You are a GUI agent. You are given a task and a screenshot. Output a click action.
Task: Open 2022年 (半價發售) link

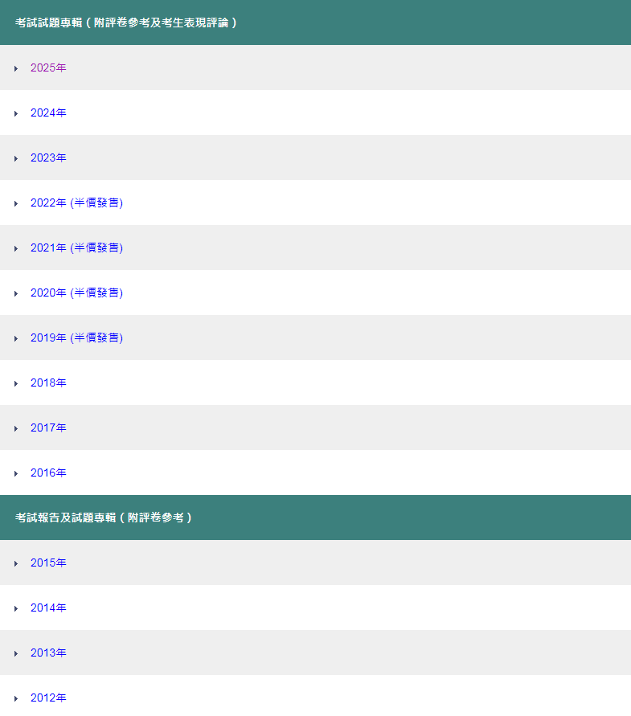(76, 203)
